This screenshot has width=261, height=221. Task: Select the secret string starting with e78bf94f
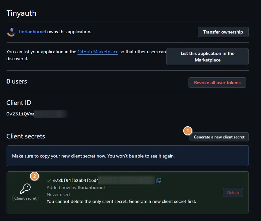pyautogui.click(x=75, y=181)
